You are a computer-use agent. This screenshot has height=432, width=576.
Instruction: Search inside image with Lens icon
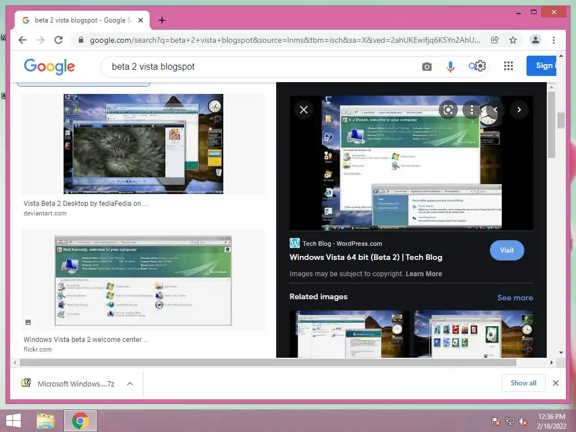[x=448, y=110]
